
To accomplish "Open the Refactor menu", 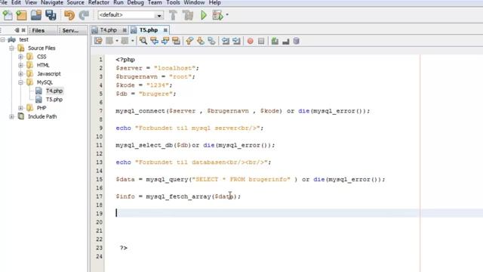I will click(x=99, y=2).
